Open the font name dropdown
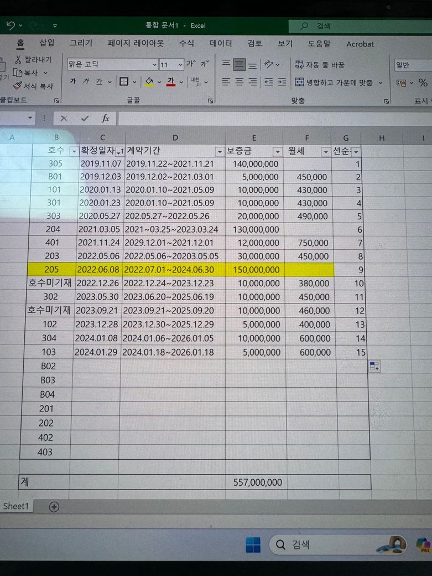 [x=154, y=65]
